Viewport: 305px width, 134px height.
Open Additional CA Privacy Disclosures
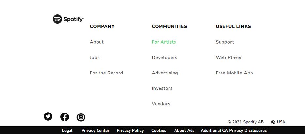tap(234, 130)
